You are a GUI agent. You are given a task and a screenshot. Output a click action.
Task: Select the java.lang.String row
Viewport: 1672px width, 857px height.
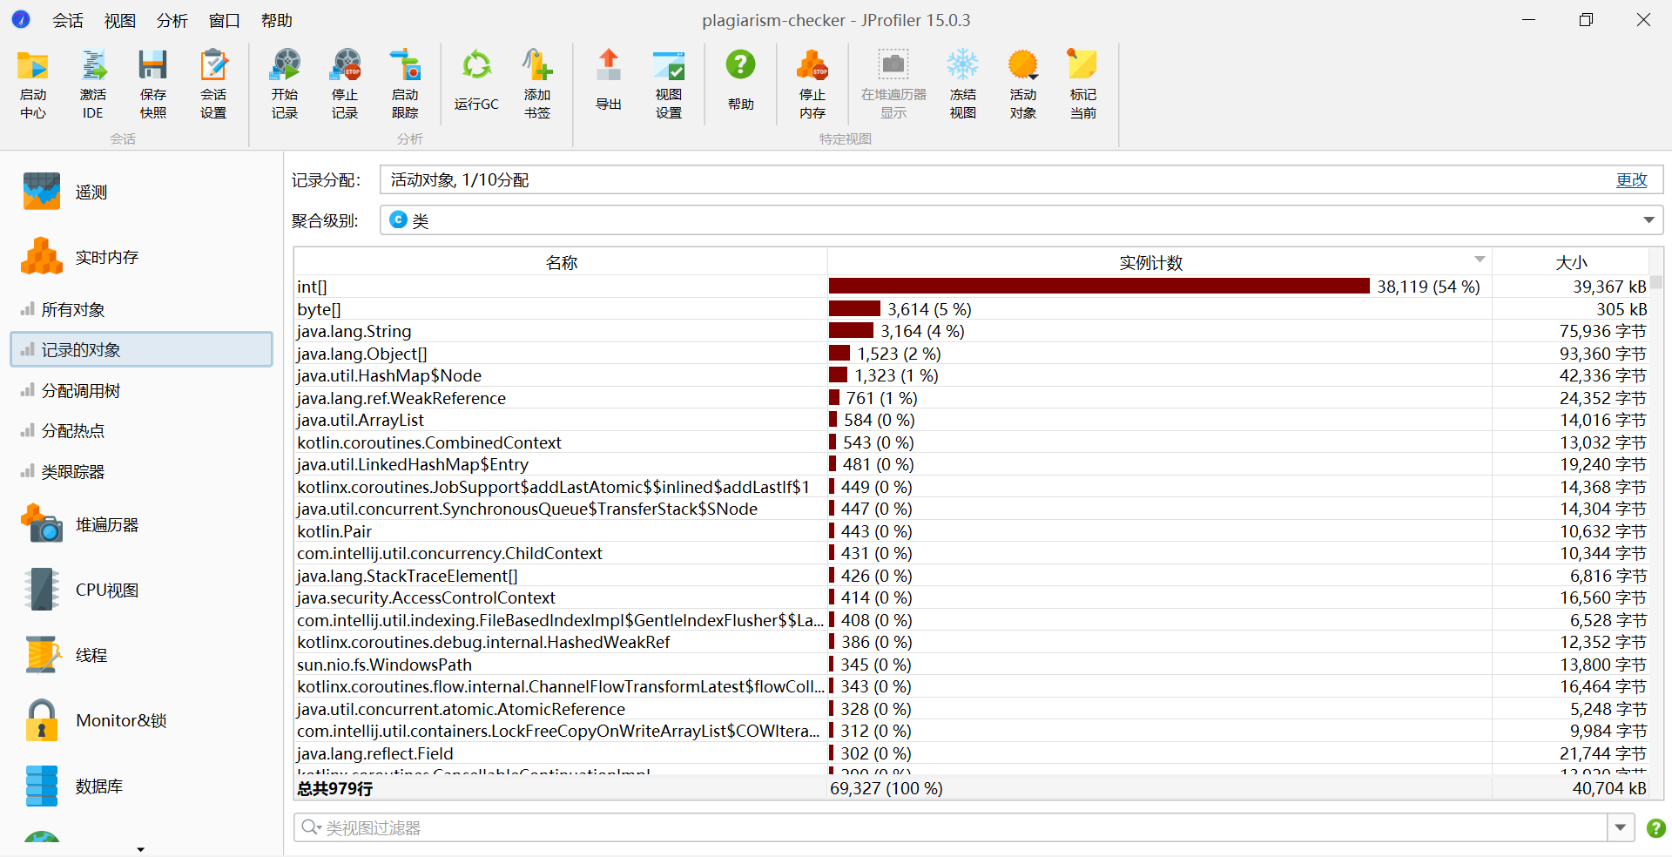click(x=971, y=331)
